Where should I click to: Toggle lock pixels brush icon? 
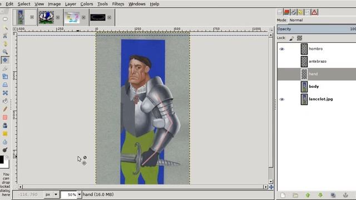click(x=291, y=38)
